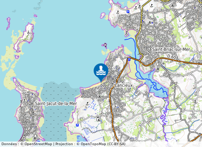Click the Lancieux town label
The width and height of the screenshot is (202, 147).
123,85
